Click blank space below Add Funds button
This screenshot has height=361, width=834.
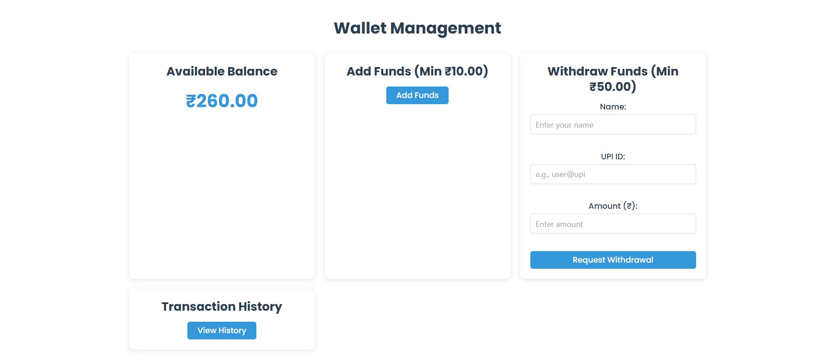tap(417, 190)
